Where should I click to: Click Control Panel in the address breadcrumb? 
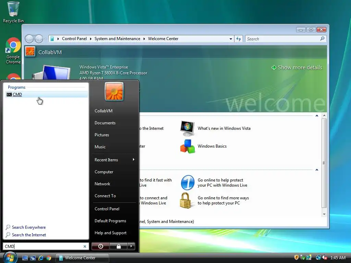tap(74, 39)
